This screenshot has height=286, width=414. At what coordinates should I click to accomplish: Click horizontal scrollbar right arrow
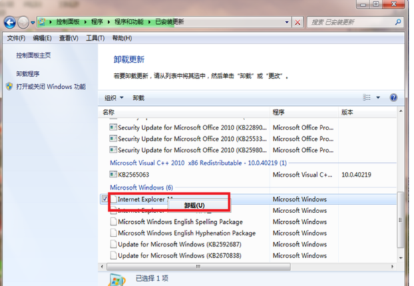point(392,267)
